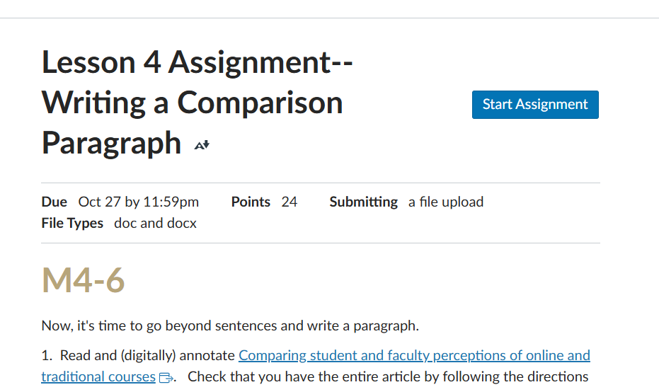Click the 'traditional courses' link text

[98, 376]
